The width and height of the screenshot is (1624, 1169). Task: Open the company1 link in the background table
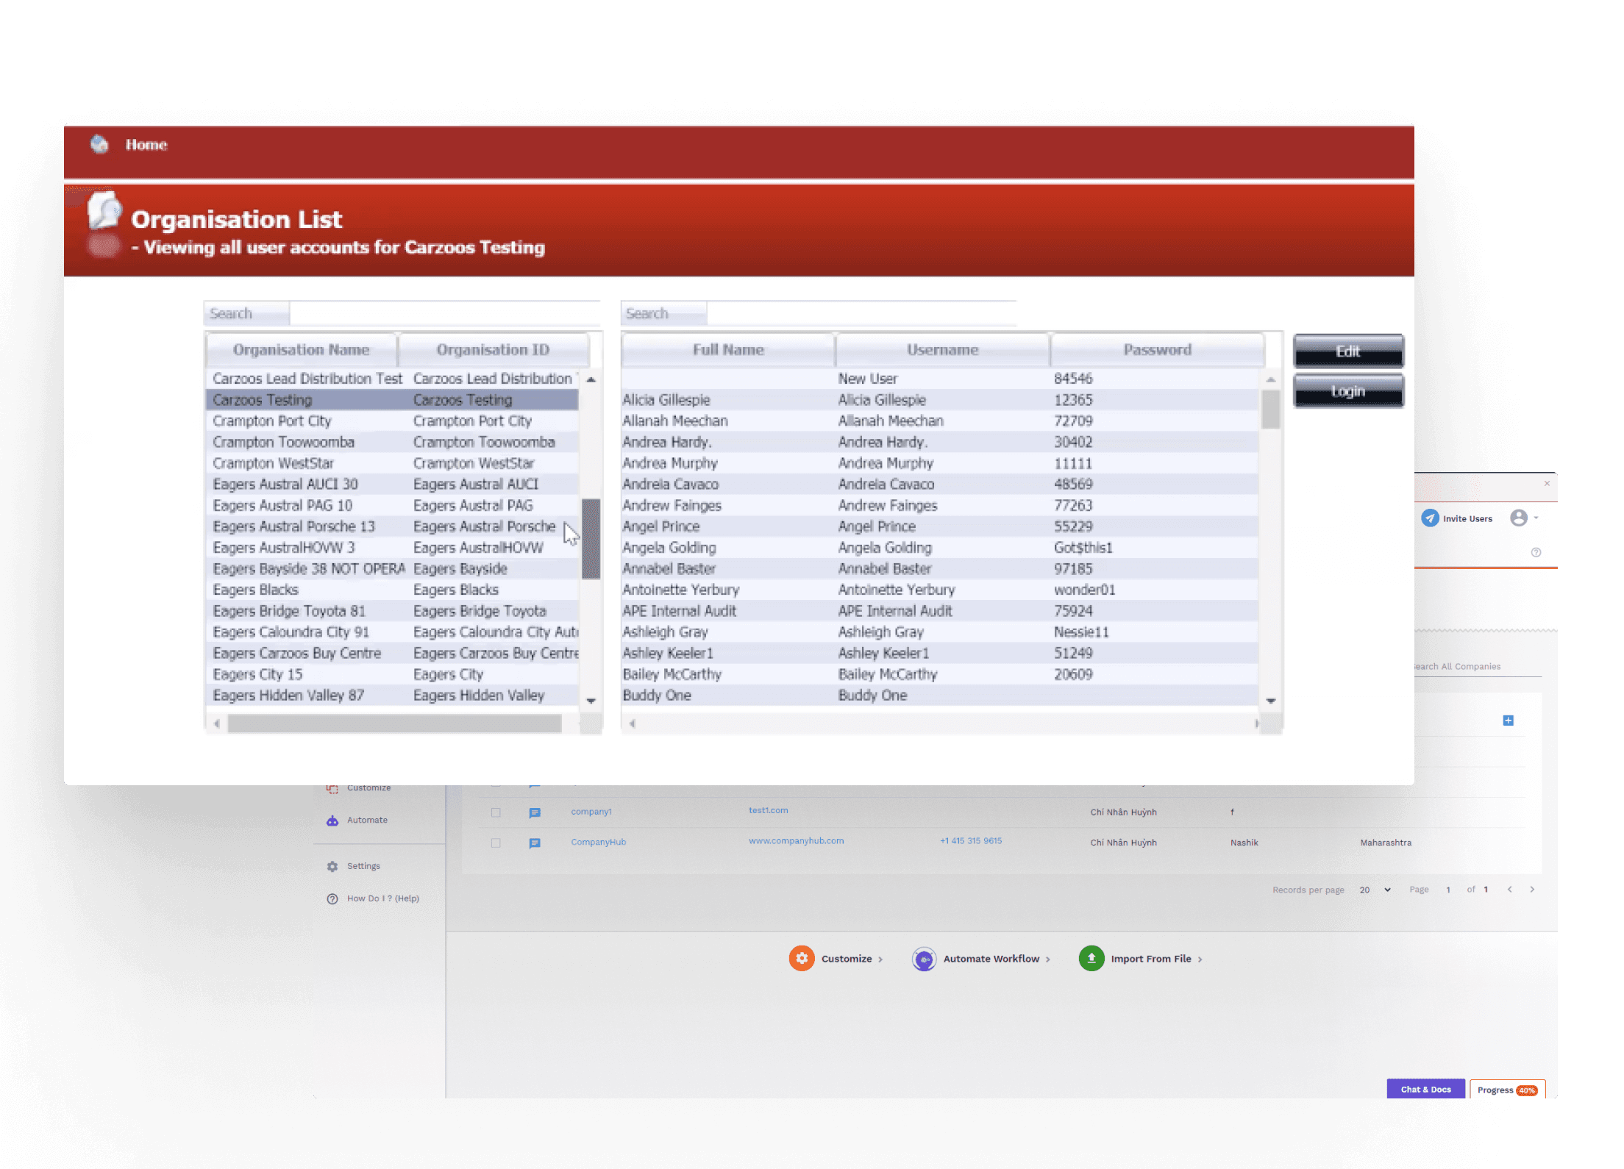pyautogui.click(x=591, y=812)
